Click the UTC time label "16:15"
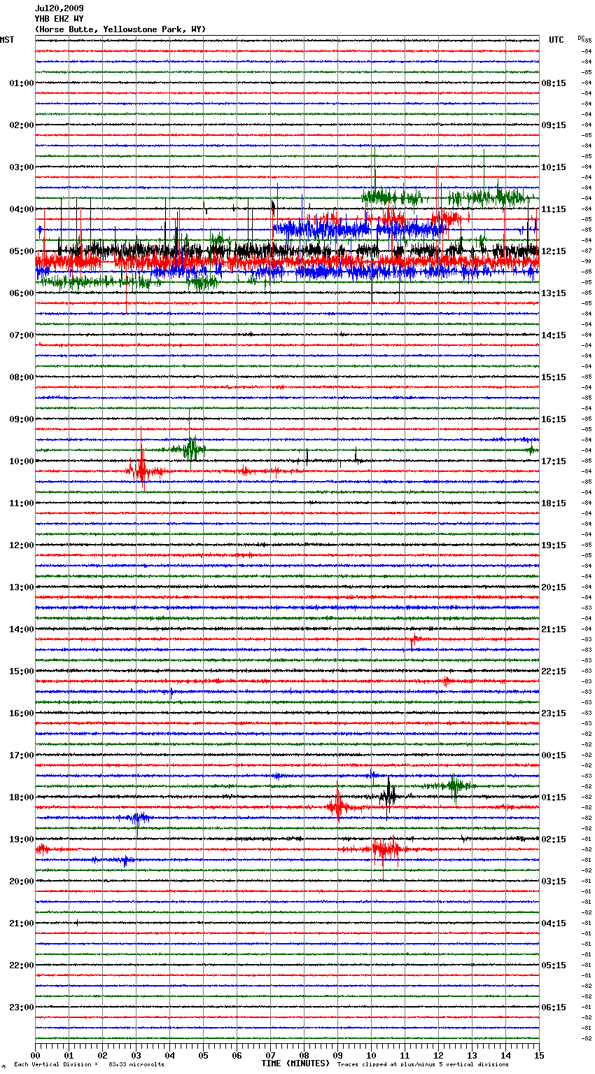The width and height of the screenshot is (595, 1074). pos(554,419)
